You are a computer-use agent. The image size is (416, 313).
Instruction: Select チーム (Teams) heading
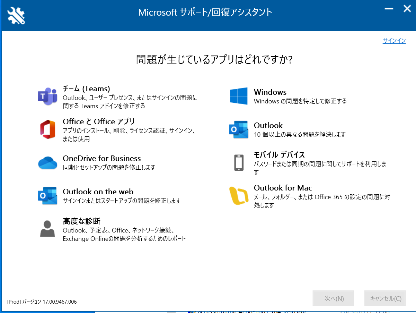(86, 89)
